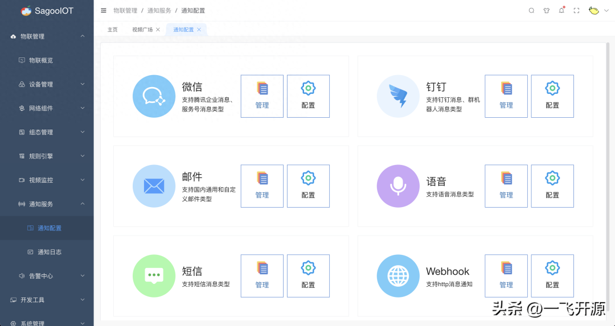Expand 网络组件 sidebar menu
Image resolution: width=615 pixels, height=326 pixels.
tap(47, 108)
